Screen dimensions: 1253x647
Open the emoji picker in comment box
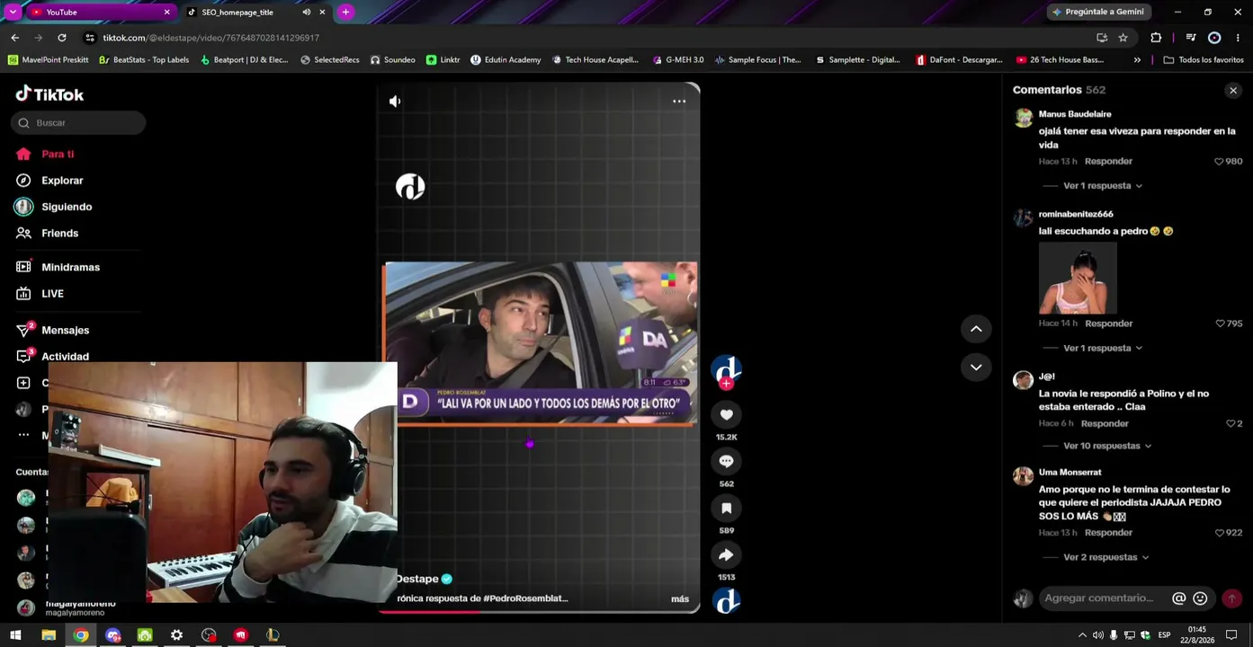[1200, 598]
